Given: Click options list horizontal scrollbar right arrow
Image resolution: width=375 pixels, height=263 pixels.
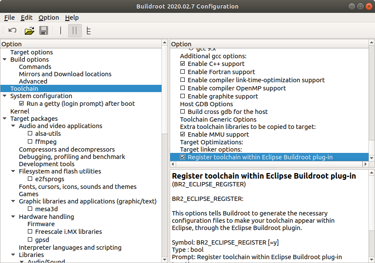Looking at the screenshot, I should (x=366, y=164).
